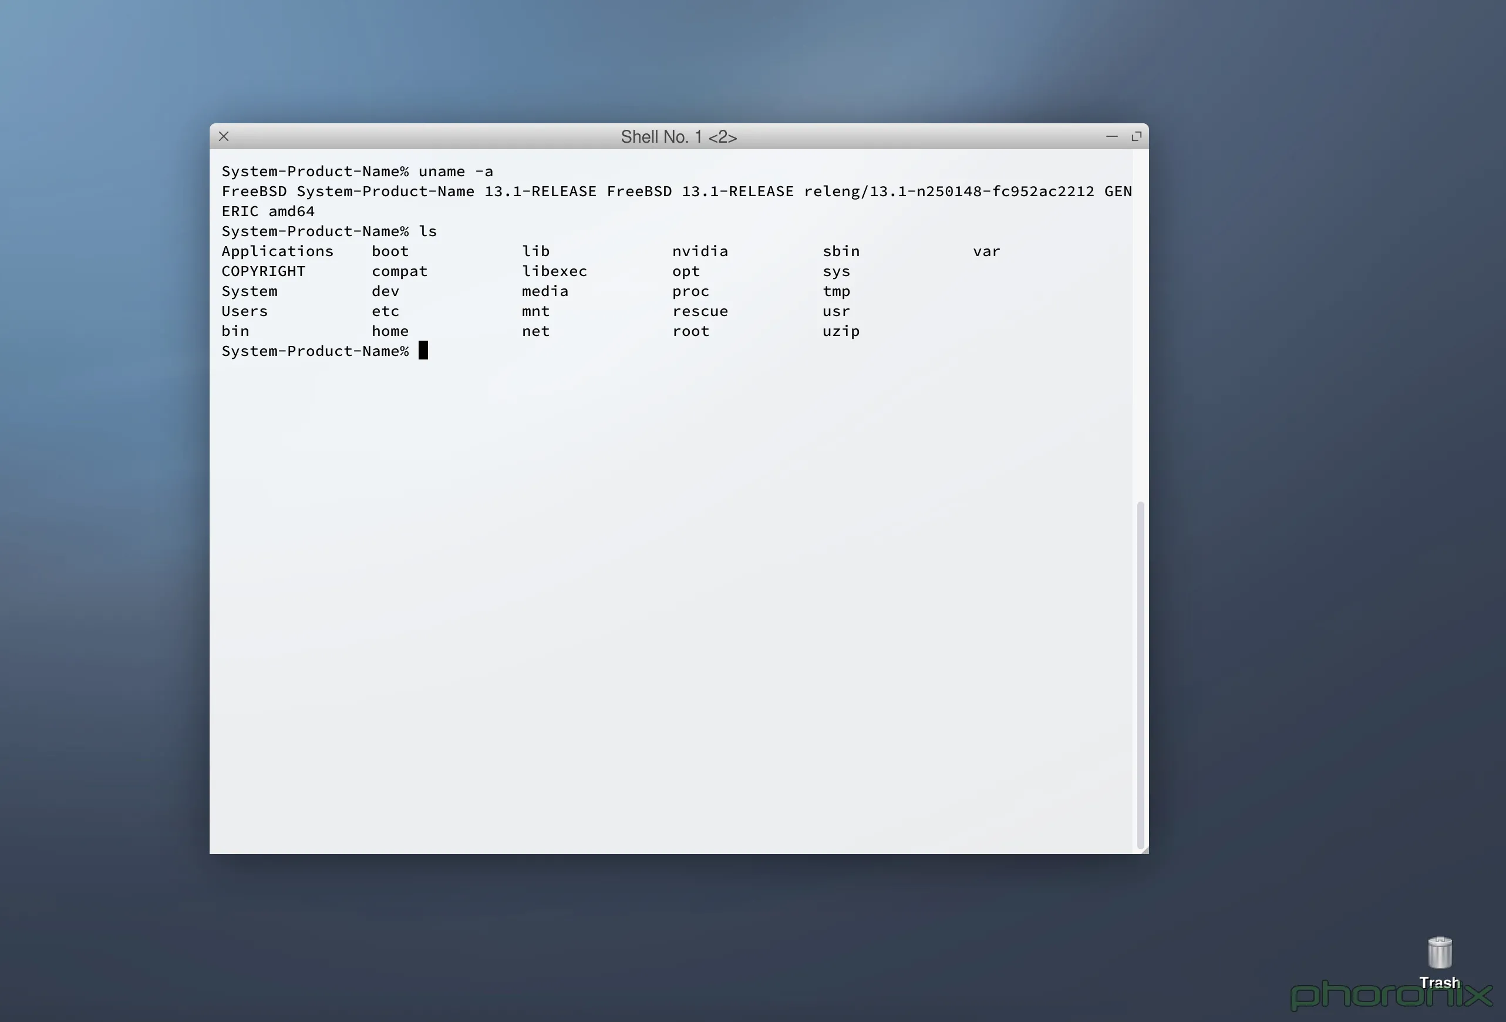Click the 'nvidia' directory name
This screenshot has height=1022, width=1506.
tap(700, 251)
